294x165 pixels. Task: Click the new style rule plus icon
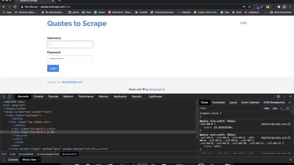[x=282, y=109]
